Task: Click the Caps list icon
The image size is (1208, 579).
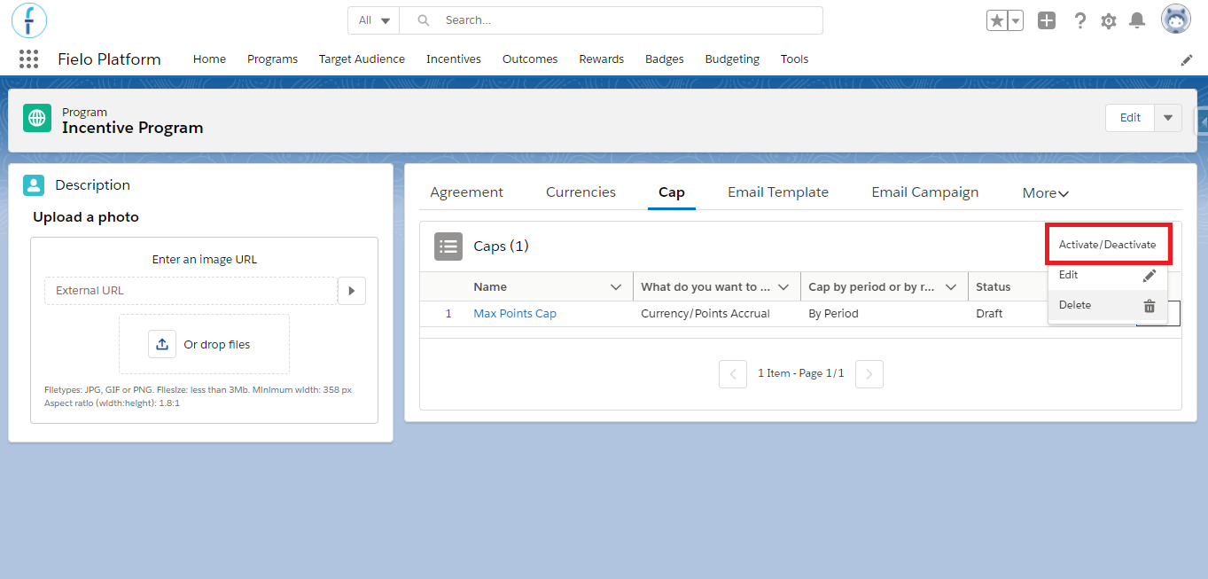Action: [448, 246]
